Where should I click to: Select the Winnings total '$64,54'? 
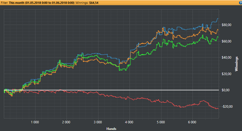(x=94, y=3)
